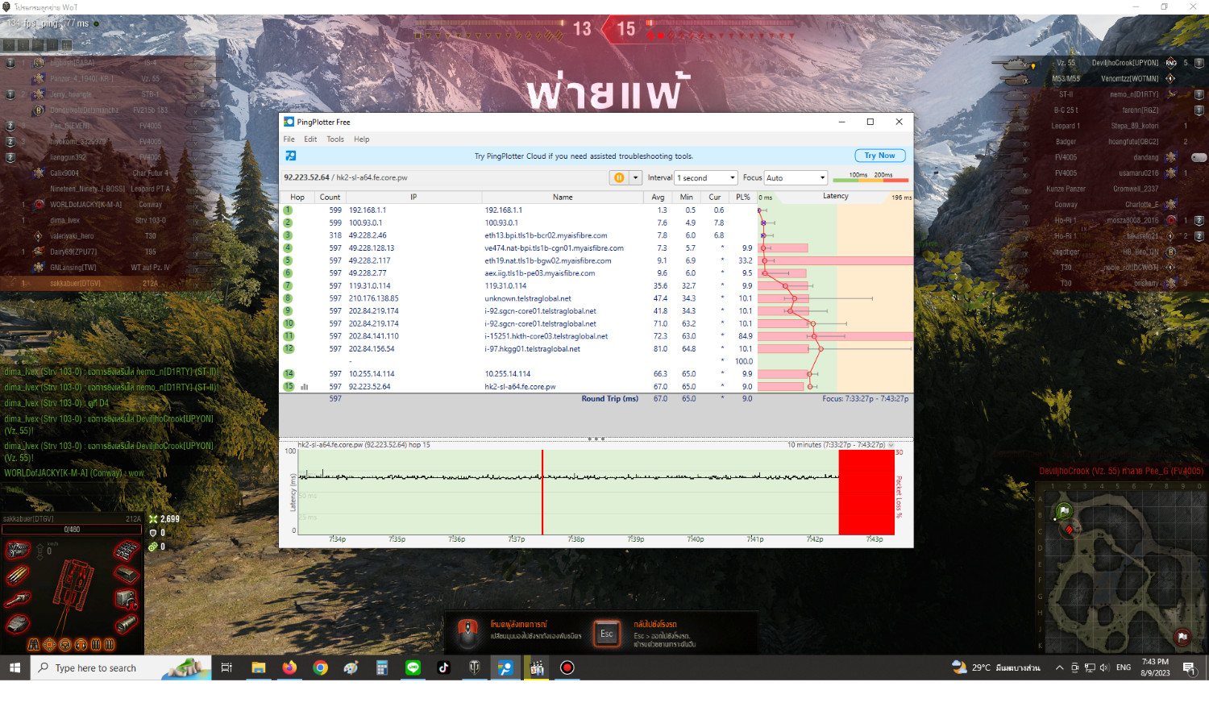Click the Avg column header

658,197
